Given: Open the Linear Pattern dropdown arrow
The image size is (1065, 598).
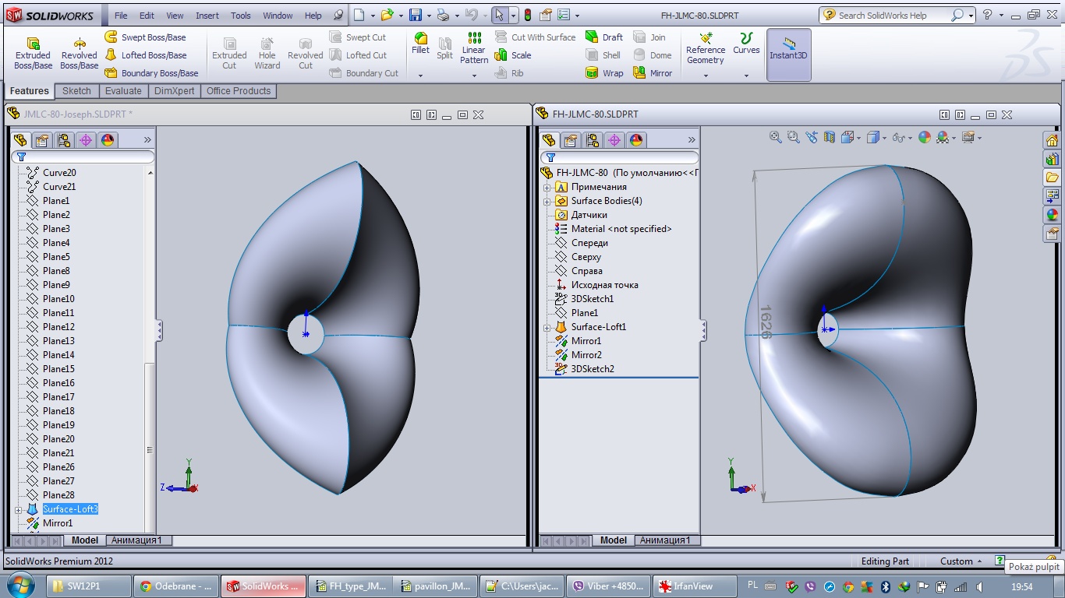Looking at the screenshot, I should [x=474, y=76].
